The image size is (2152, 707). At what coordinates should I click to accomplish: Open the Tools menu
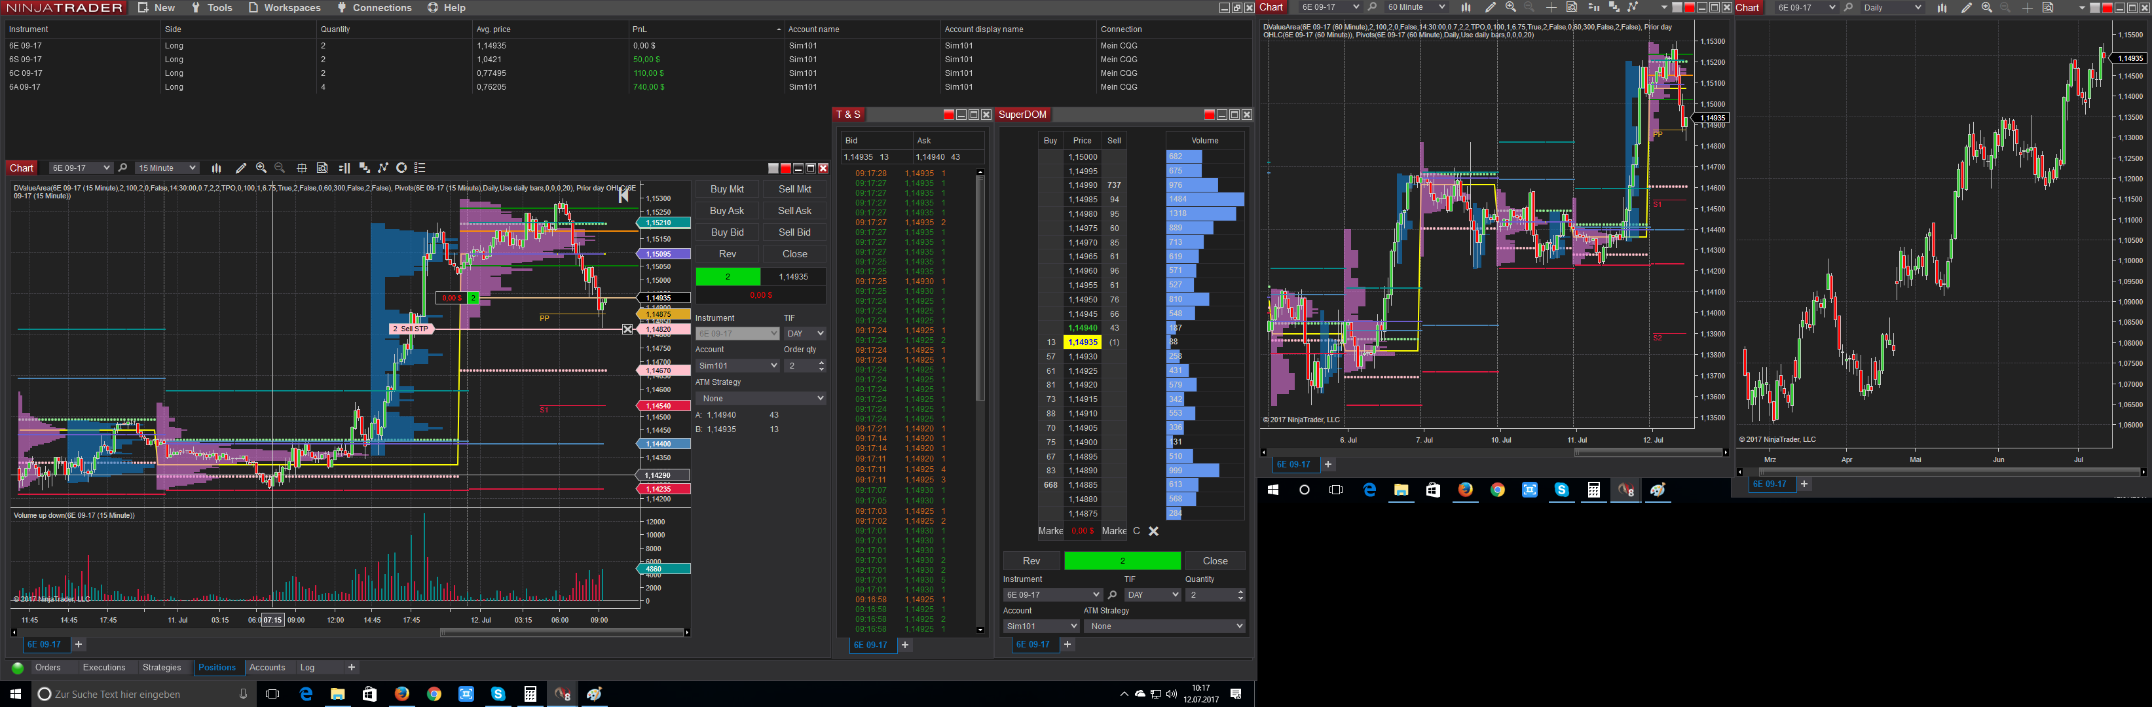[x=212, y=7]
